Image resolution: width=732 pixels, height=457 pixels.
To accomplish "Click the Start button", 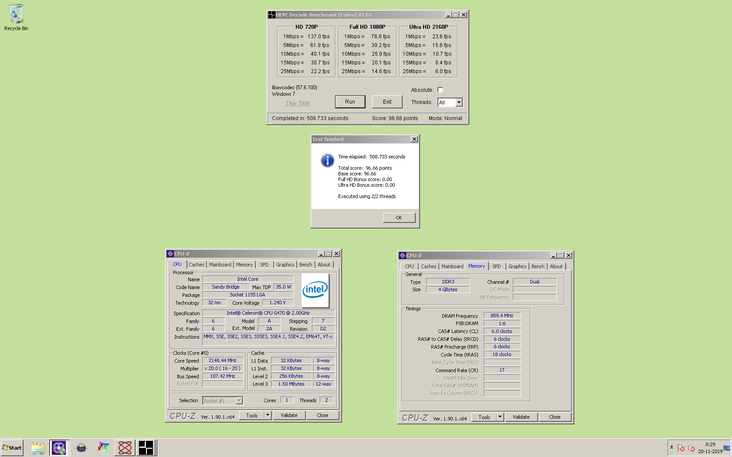I will click(12, 448).
